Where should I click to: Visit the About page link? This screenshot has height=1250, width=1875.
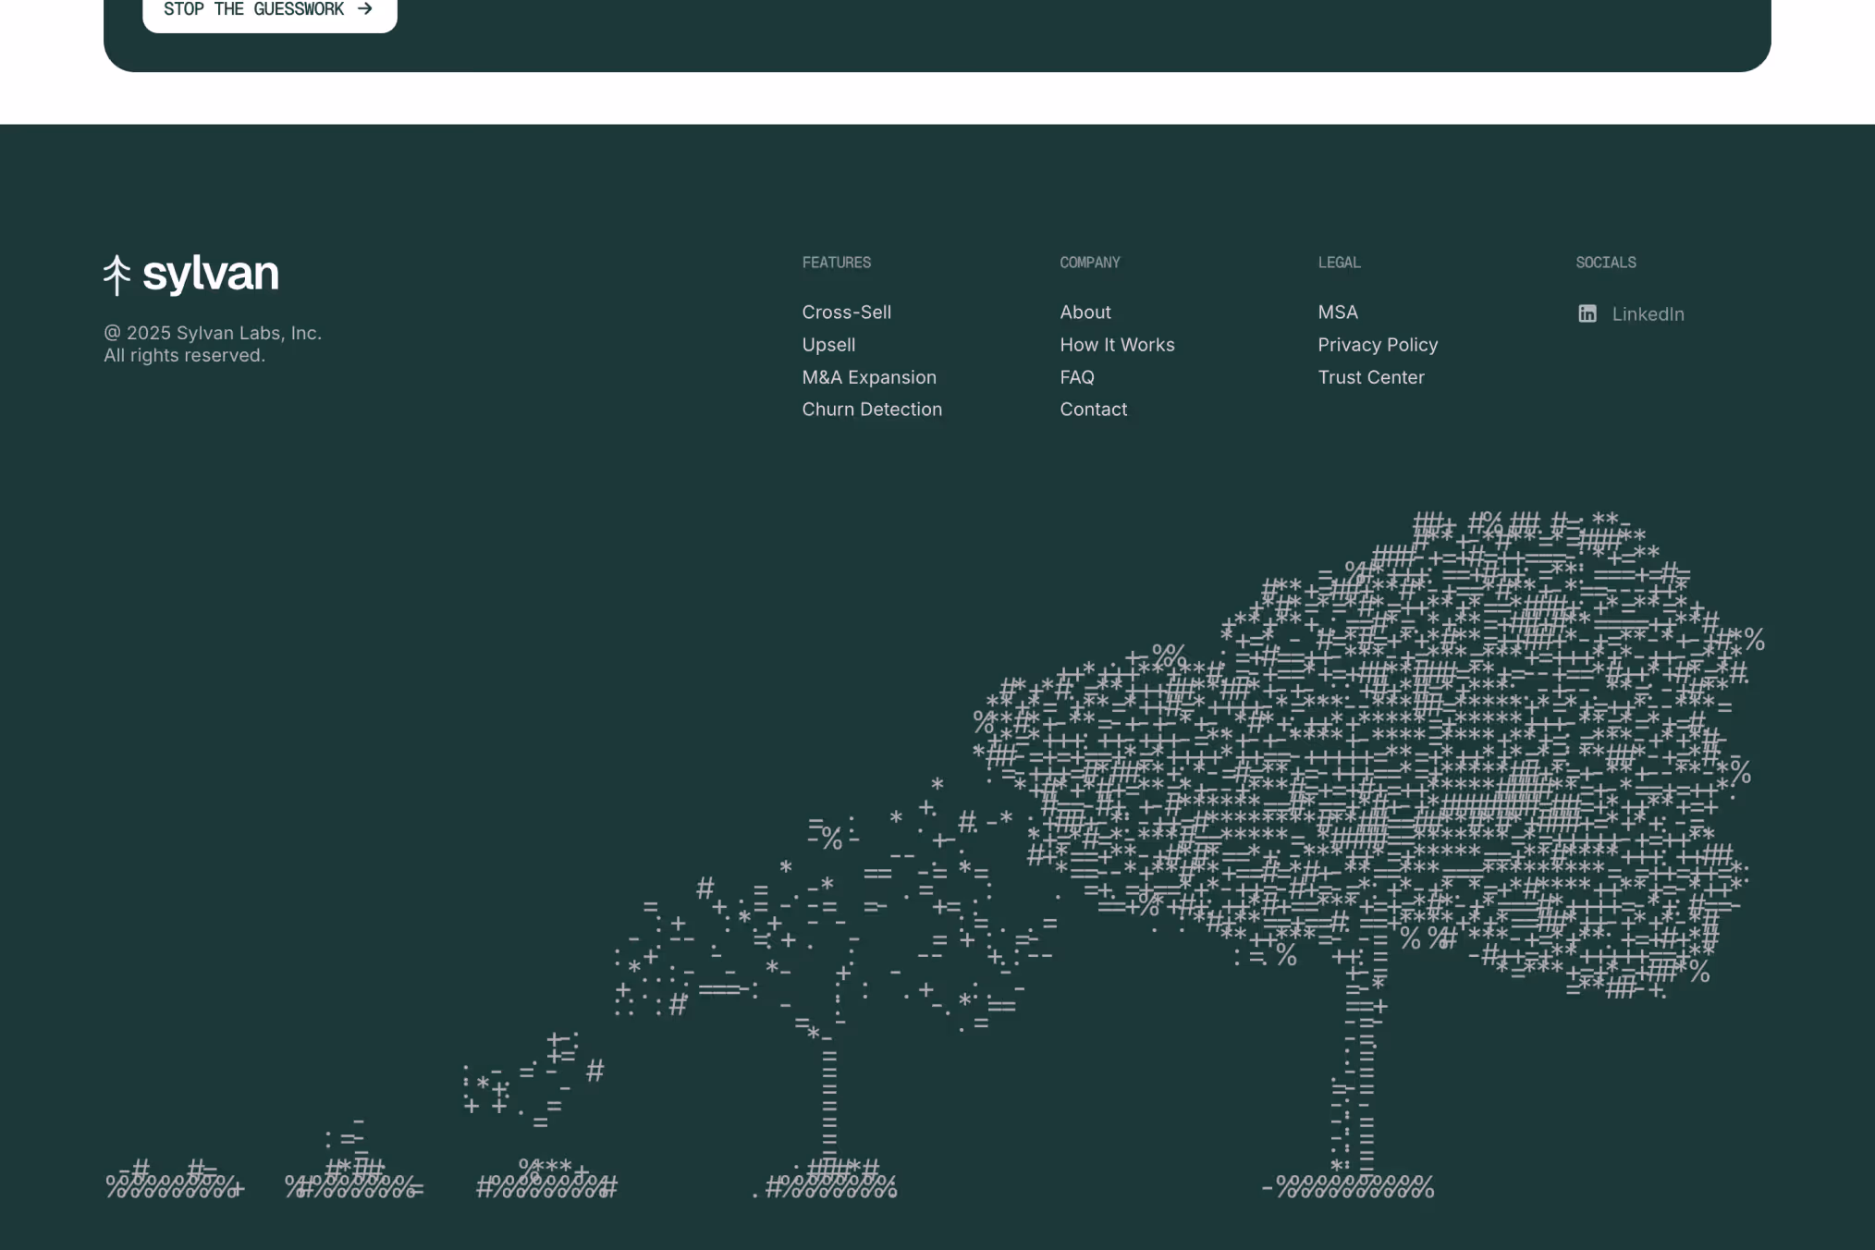tap(1085, 312)
